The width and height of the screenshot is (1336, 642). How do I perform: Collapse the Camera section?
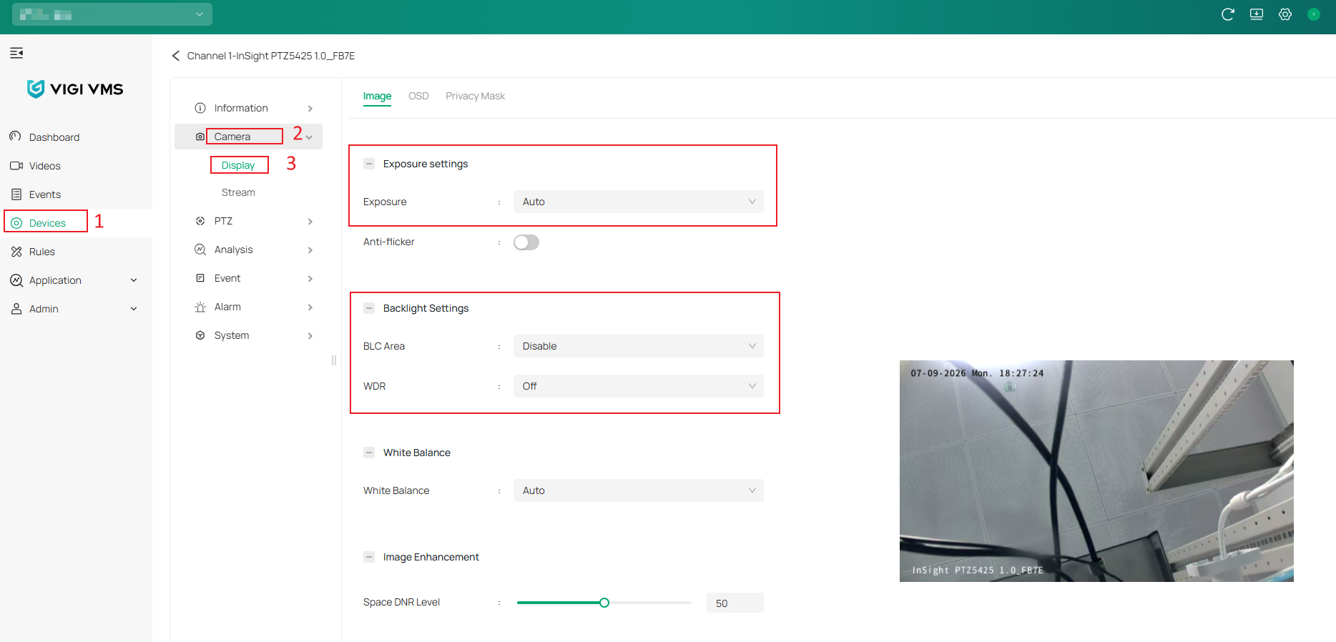[x=248, y=137]
